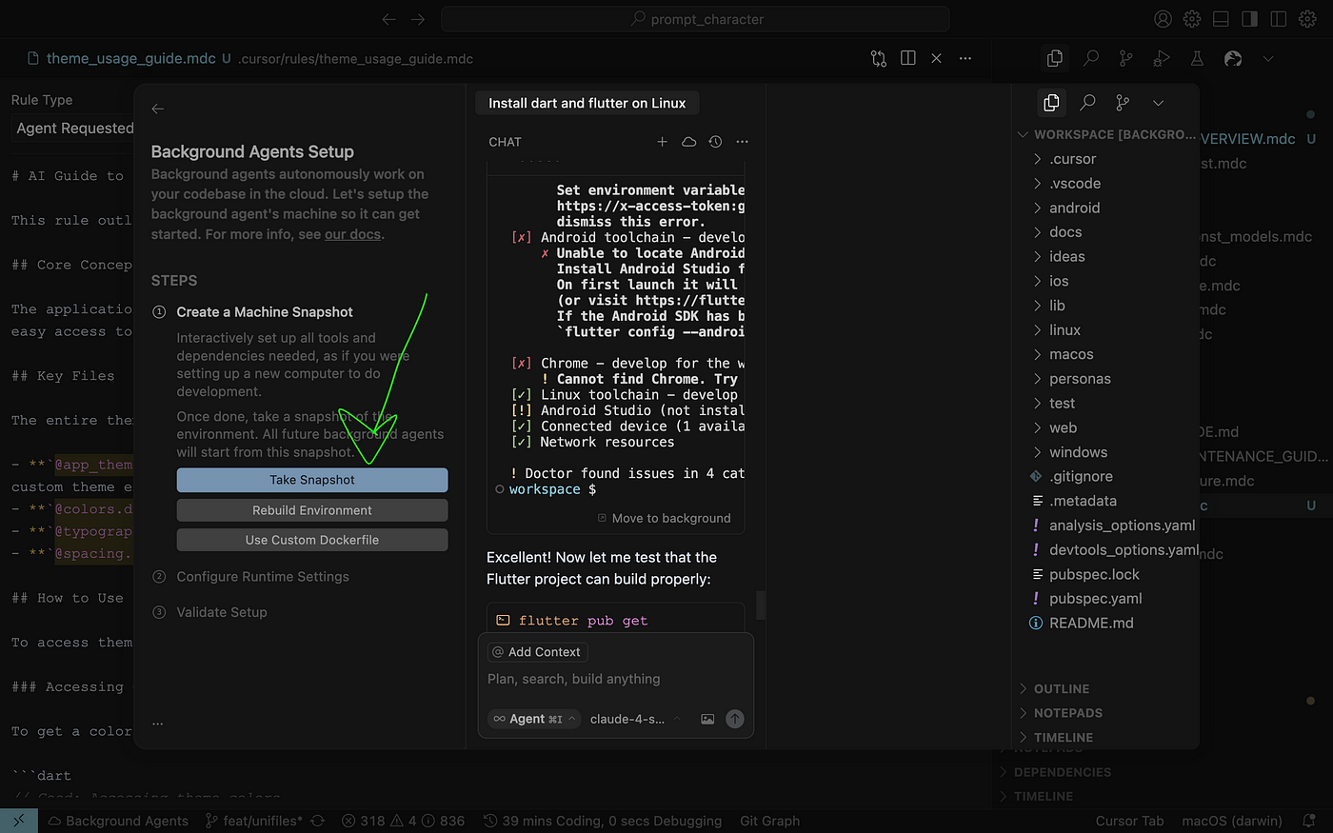Open chat history with the clock icon
This screenshot has width=1333, height=833.
coord(715,141)
